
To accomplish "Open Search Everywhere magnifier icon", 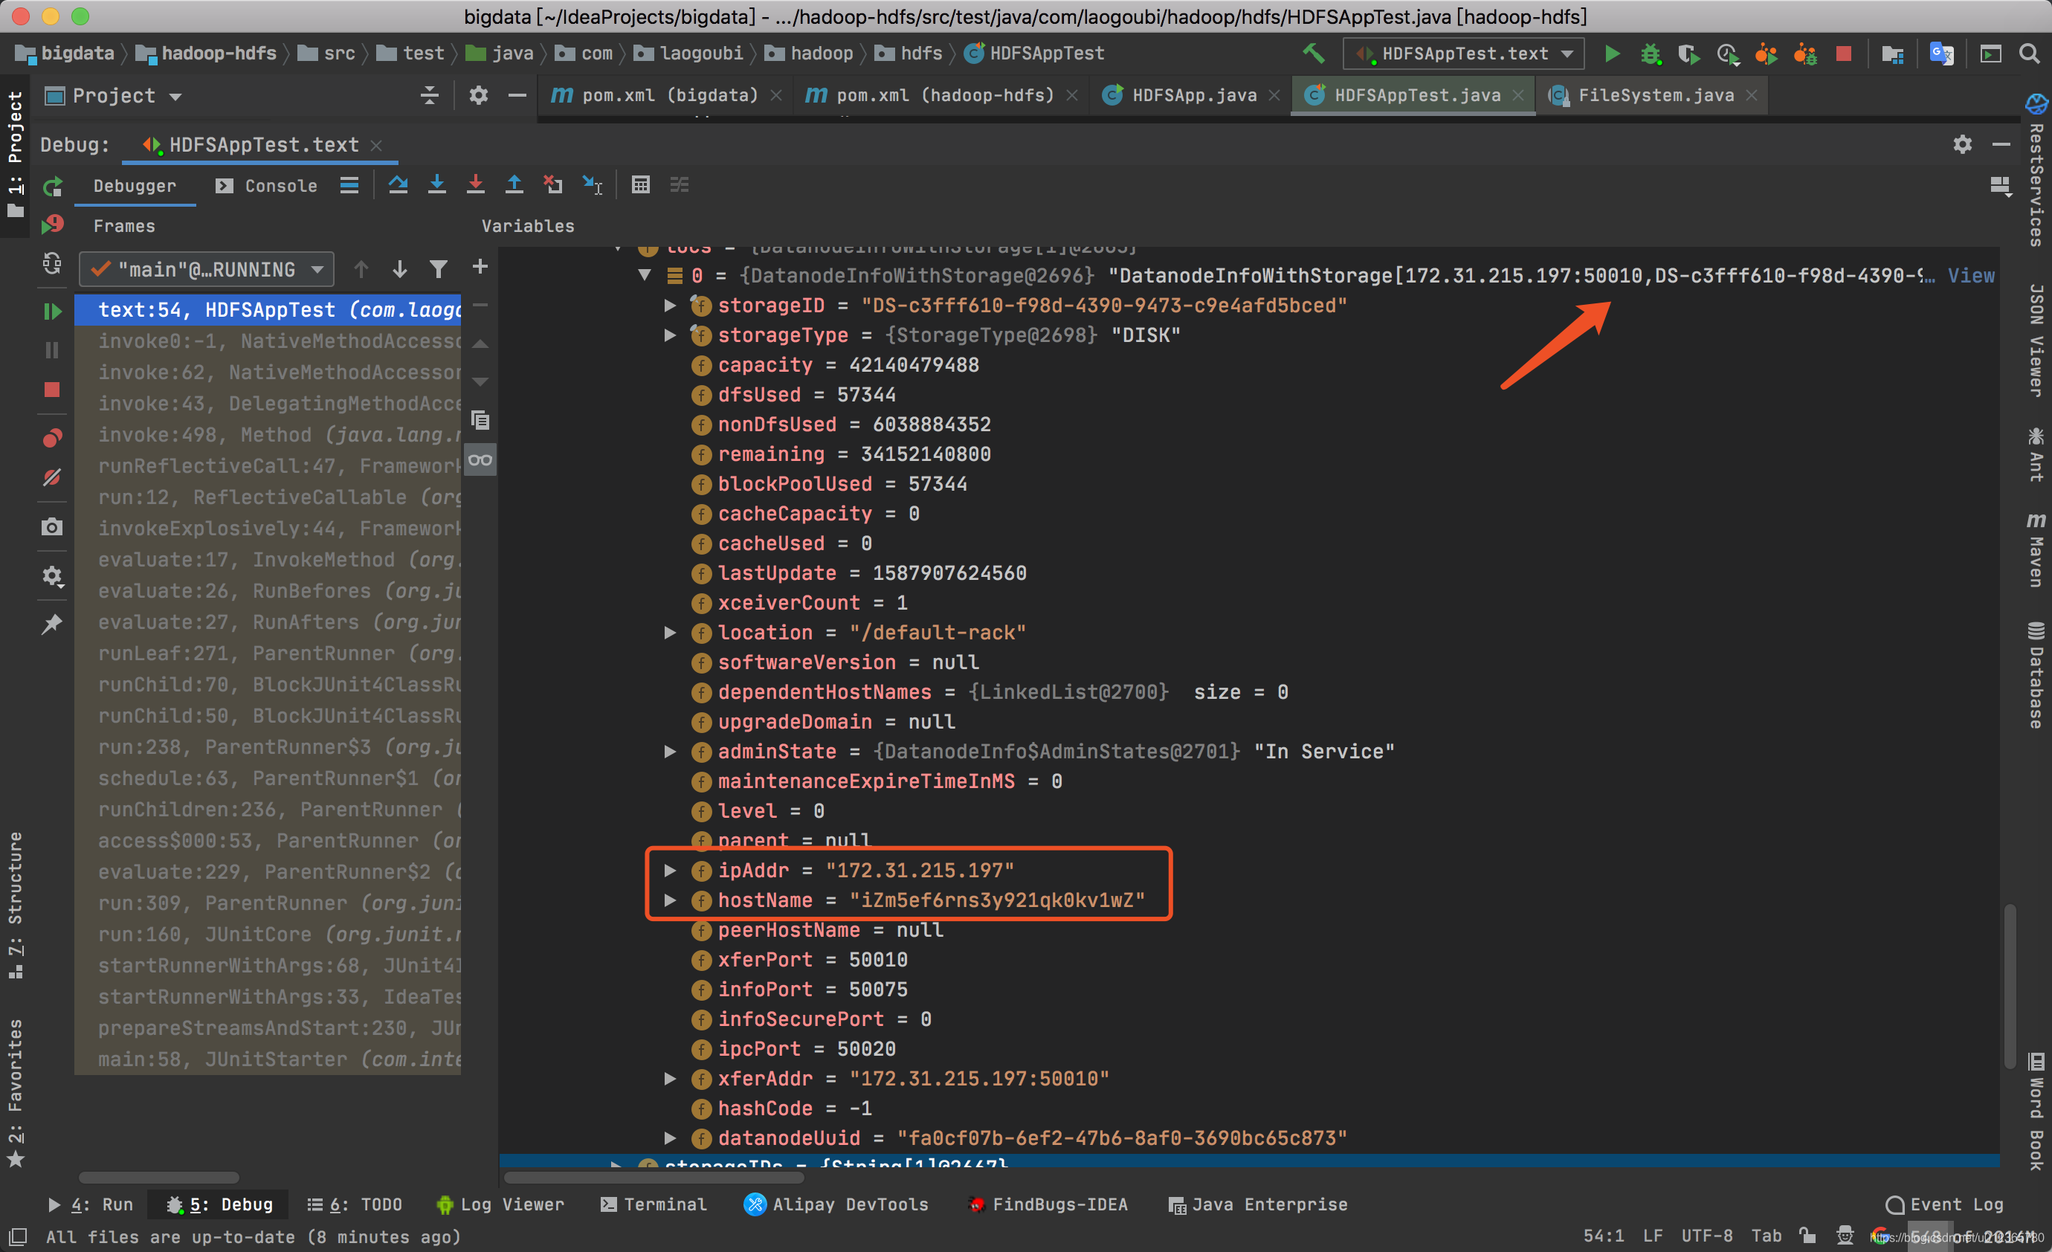I will (x=2030, y=54).
